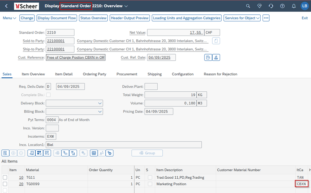
Task: Click the TG0099 material cell
Action: [x=56, y=184]
